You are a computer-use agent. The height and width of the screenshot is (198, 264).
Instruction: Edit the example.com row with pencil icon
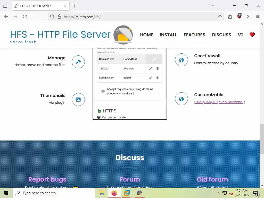(x=151, y=78)
